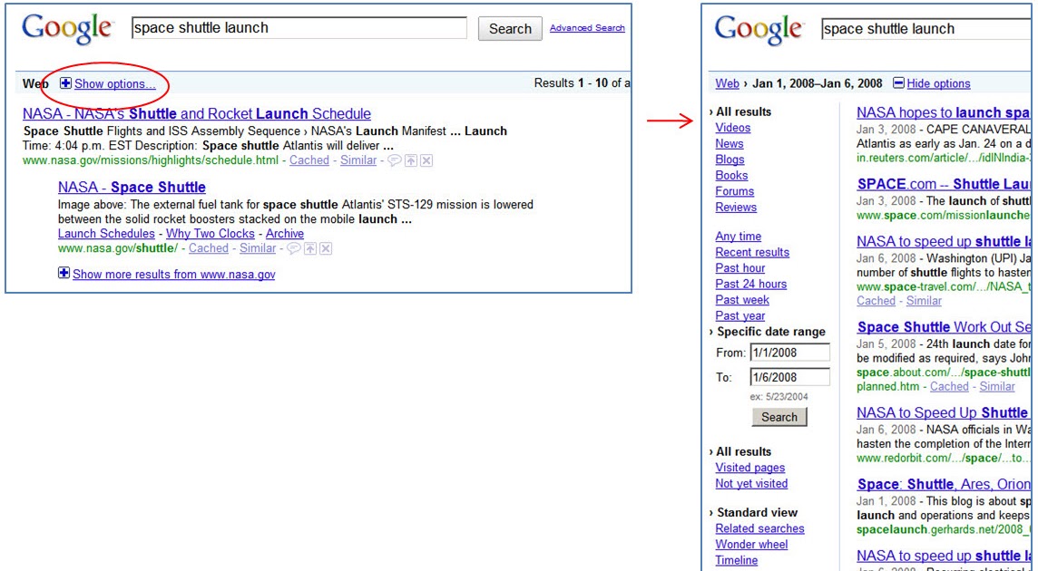The image size is (1038, 571).
Task: Open Cached link for nasa.gov/shuttle/ result
Action: 209,248
